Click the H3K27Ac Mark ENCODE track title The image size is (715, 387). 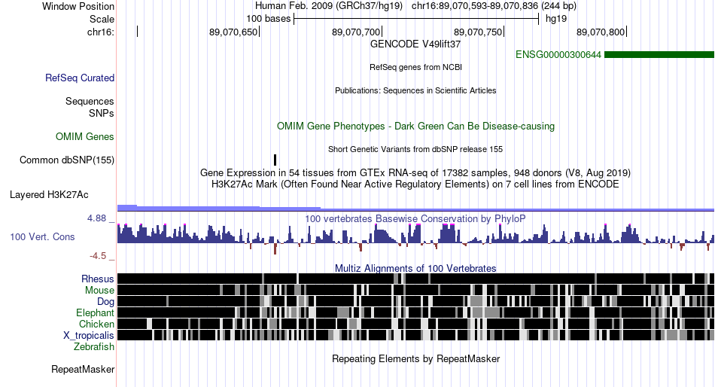(x=415, y=184)
